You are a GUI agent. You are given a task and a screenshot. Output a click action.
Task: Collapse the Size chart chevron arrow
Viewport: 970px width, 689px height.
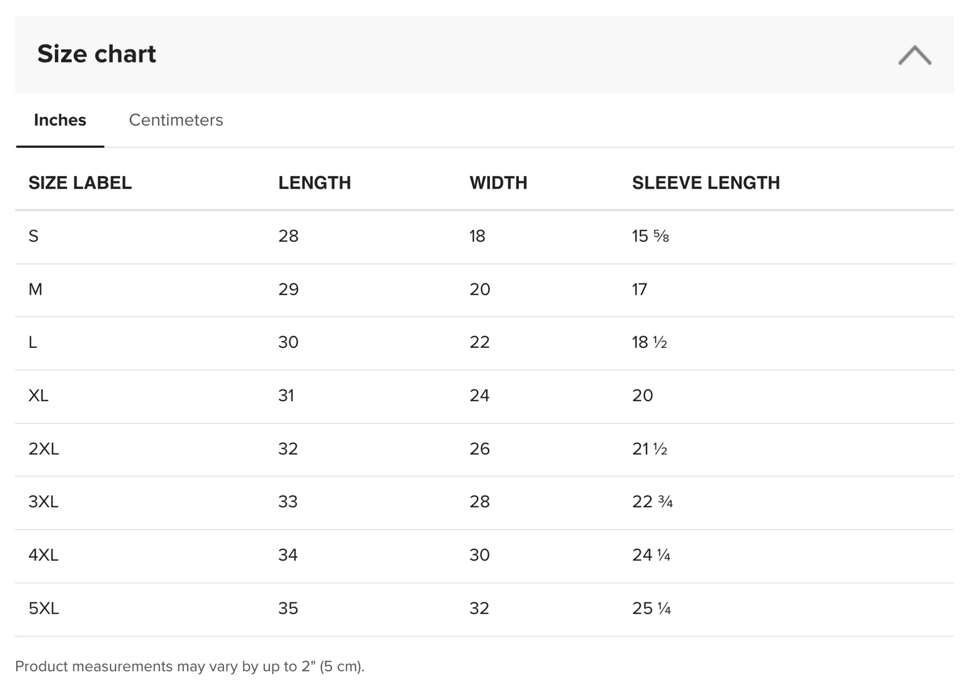click(x=914, y=55)
